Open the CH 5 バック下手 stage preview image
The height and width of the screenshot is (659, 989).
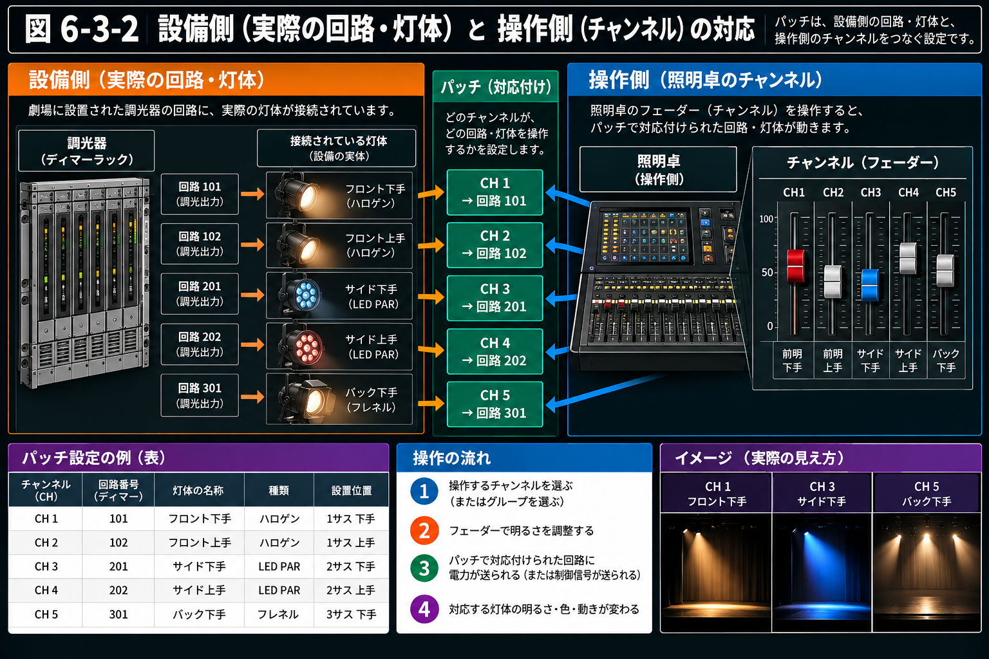(x=927, y=571)
